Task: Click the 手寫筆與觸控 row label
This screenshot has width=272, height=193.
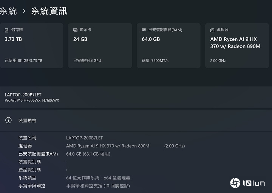Action: click(x=32, y=186)
